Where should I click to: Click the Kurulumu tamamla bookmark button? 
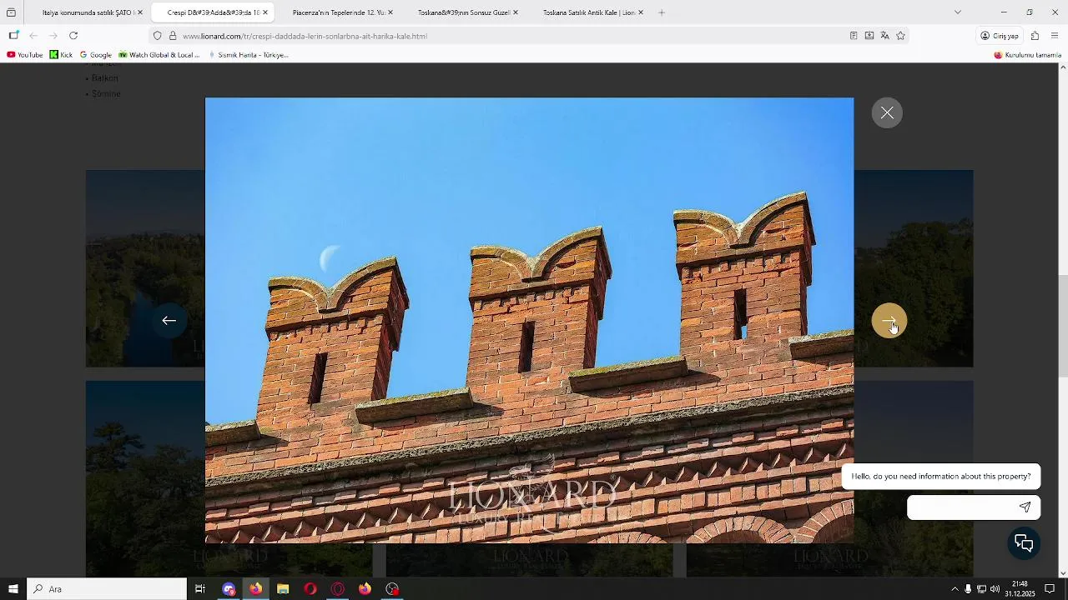click(x=1027, y=55)
